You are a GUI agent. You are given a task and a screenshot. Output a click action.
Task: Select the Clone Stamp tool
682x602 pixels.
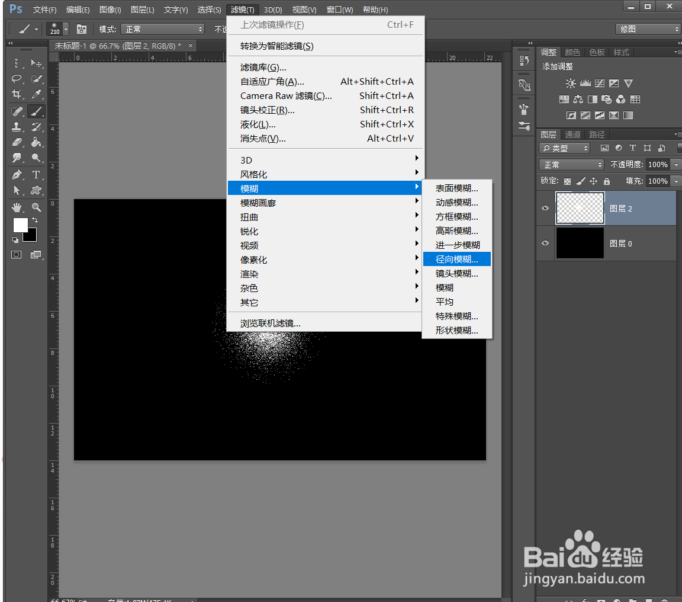(x=17, y=127)
